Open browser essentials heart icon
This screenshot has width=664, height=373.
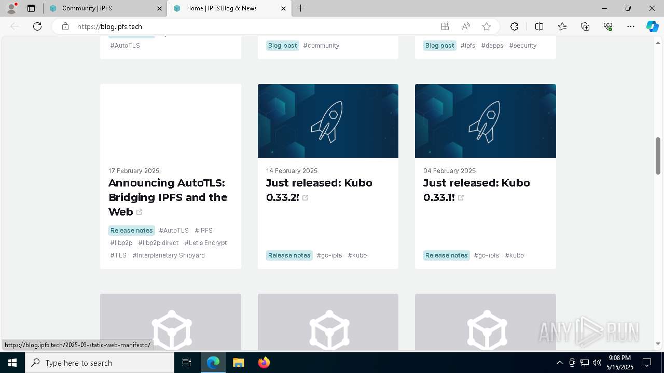pos(608,26)
